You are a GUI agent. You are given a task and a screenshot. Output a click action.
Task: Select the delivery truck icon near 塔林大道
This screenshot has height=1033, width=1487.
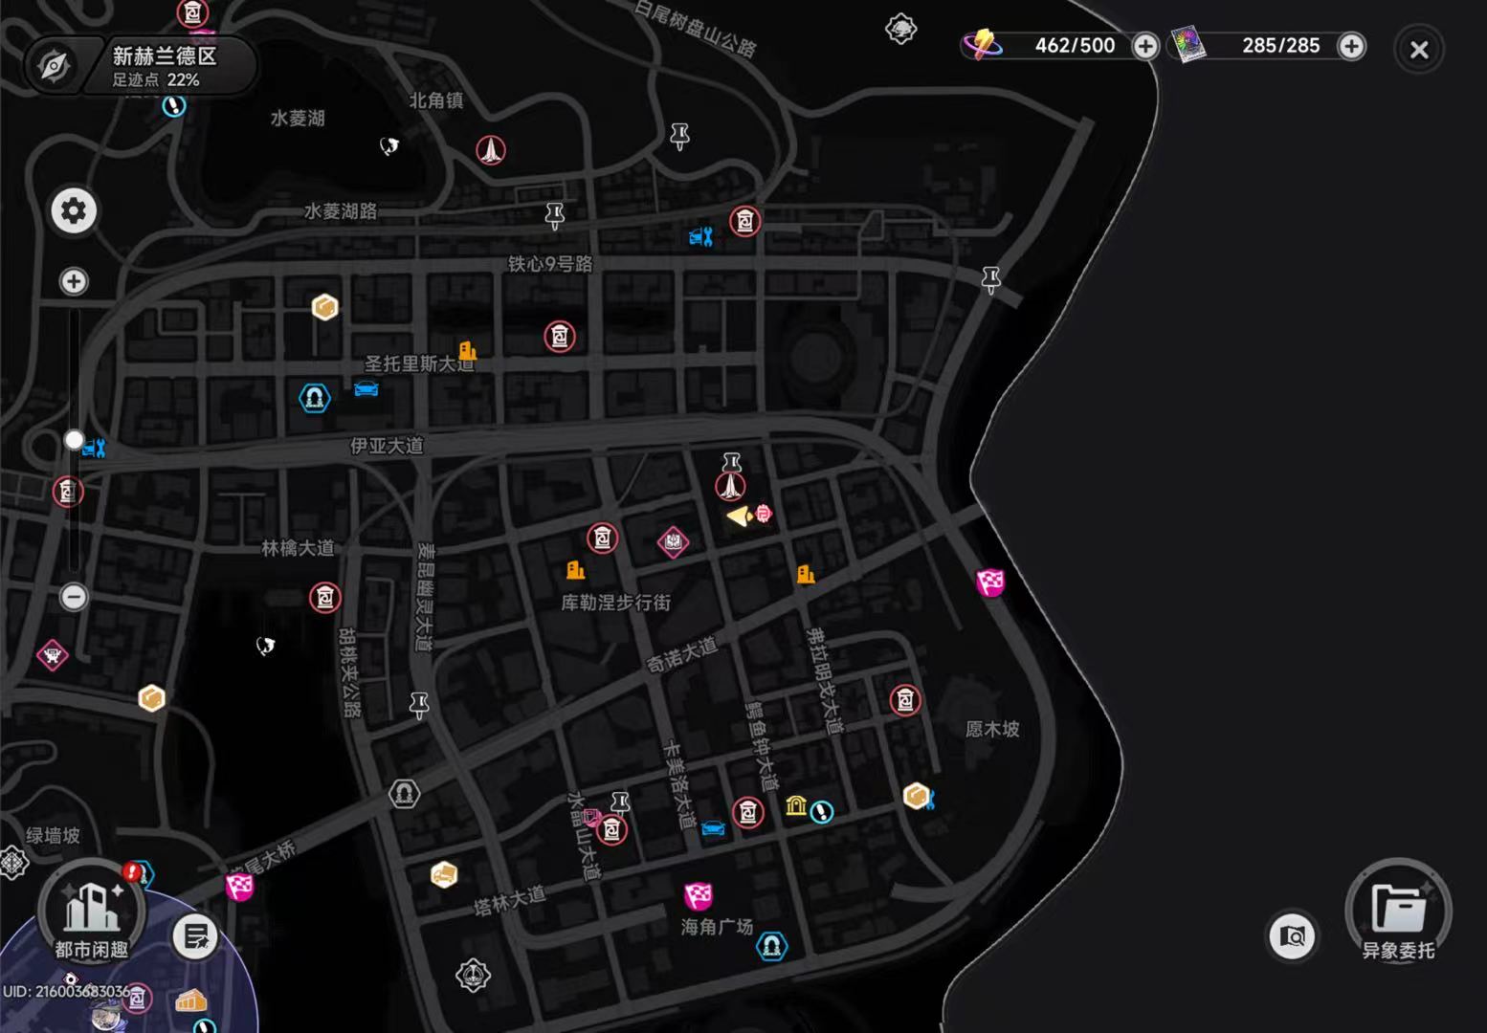click(x=444, y=874)
